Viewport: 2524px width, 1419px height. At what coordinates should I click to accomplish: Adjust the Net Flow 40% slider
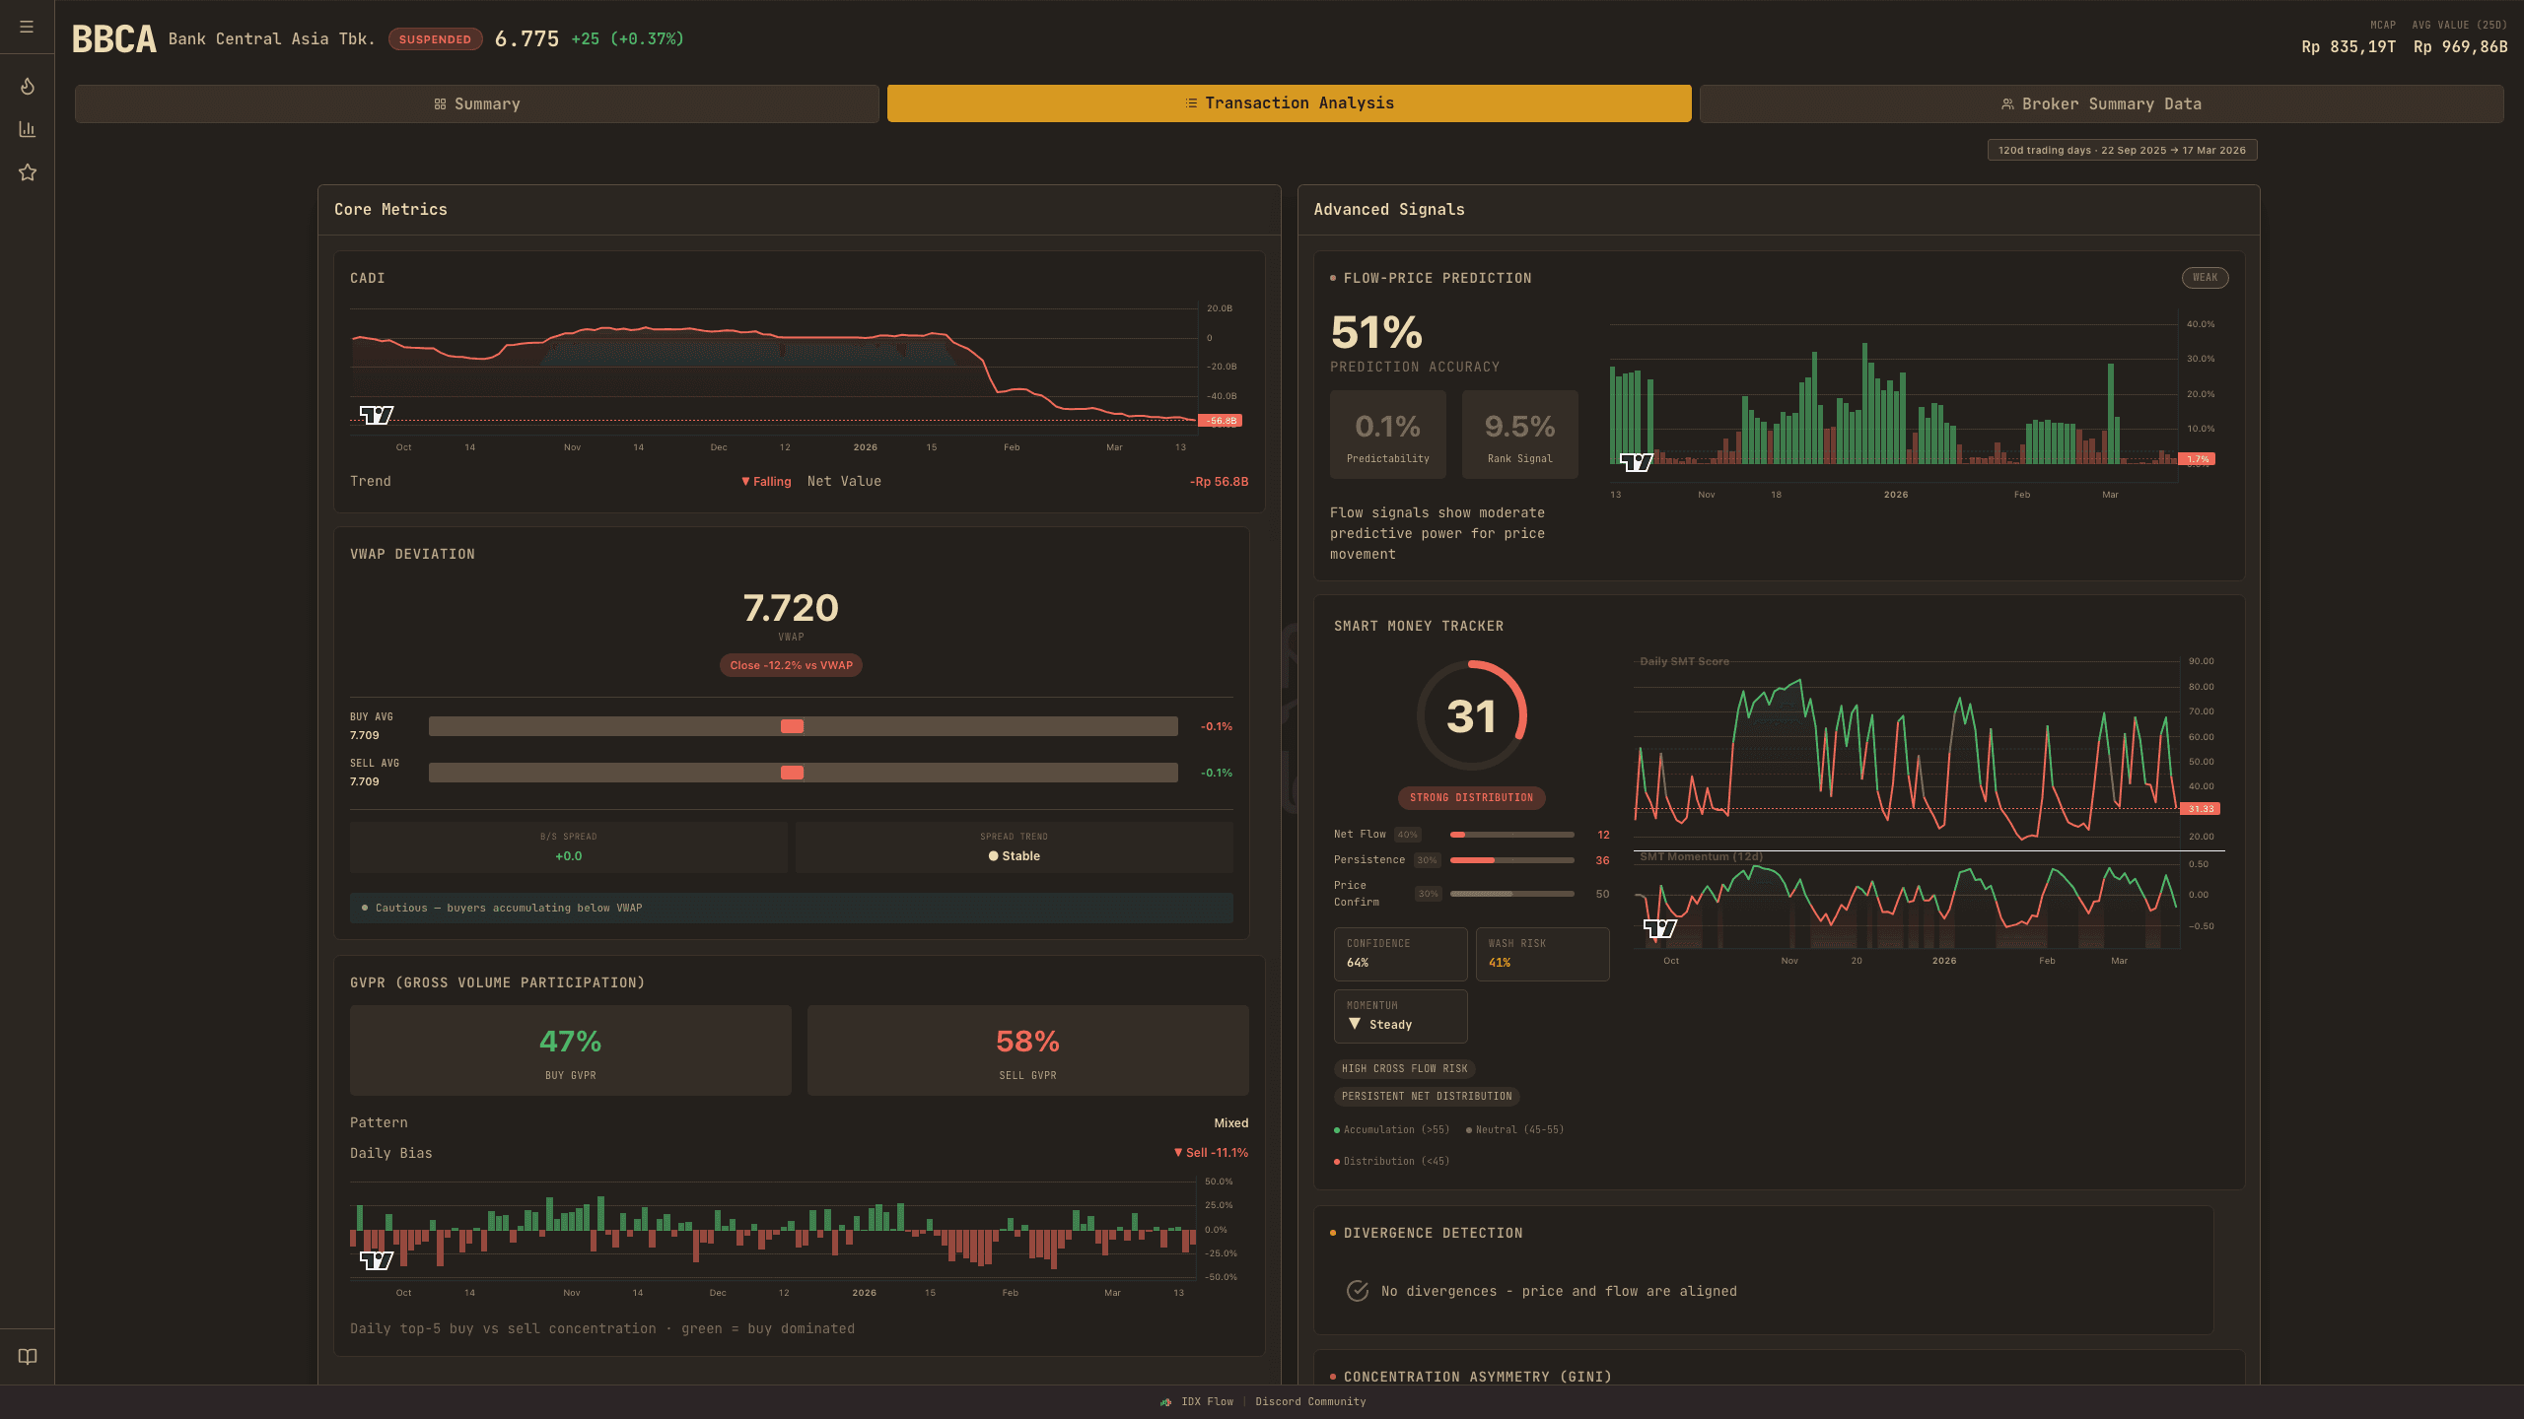click(x=1512, y=834)
